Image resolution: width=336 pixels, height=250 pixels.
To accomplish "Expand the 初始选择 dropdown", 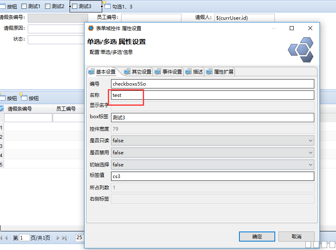I will (212, 164).
